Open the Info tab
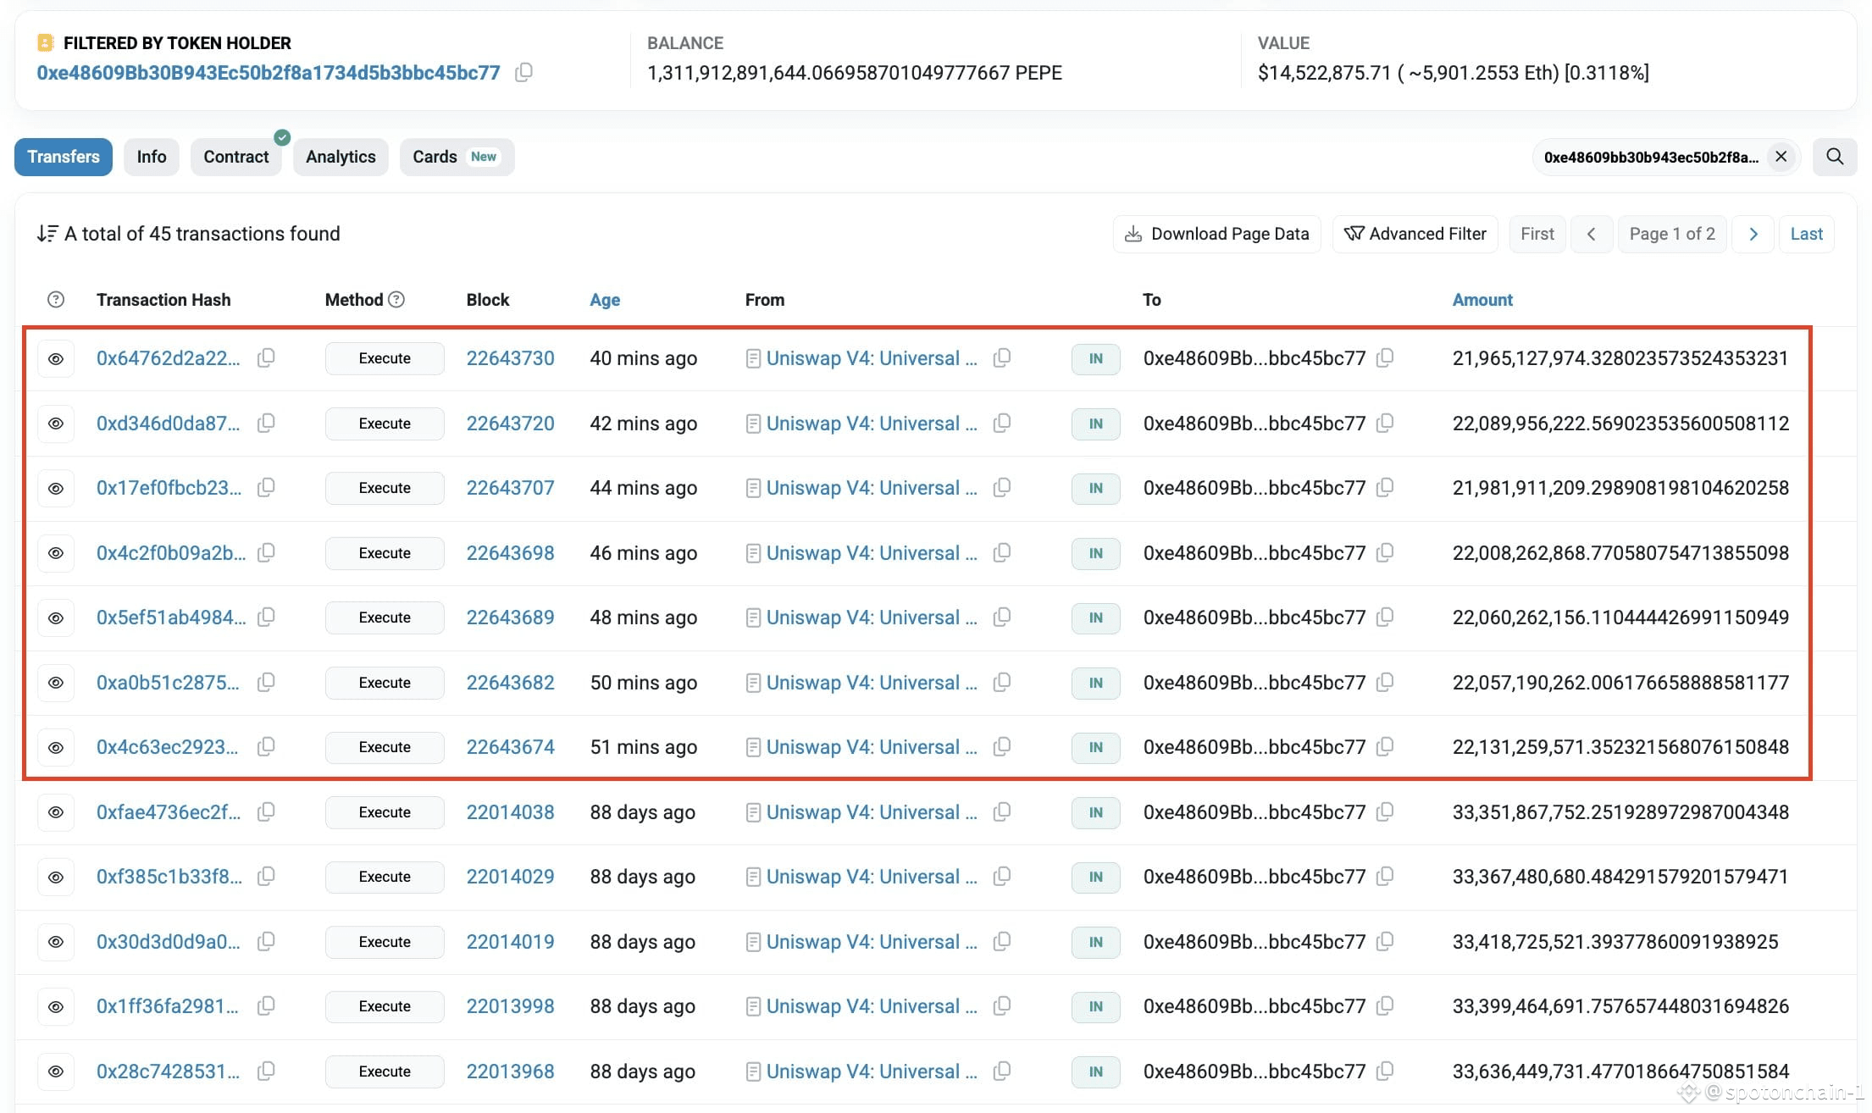The height and width of the screenshot is (1113, 1872). [x=152, y=157]
